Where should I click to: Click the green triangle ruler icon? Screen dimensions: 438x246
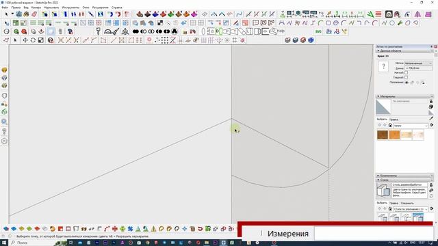[x=370, y=14]
